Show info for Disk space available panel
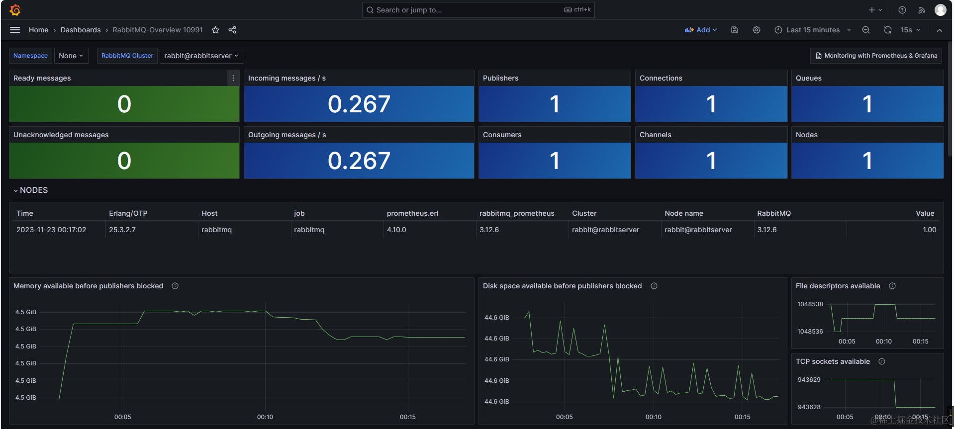This screenshot has width=954, height=429. pos(654,286)
